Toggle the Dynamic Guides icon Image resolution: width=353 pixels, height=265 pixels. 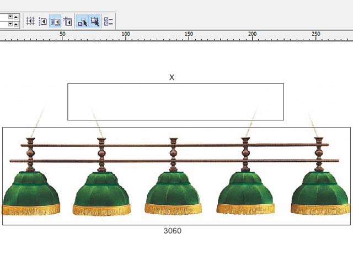pos(68,21)
